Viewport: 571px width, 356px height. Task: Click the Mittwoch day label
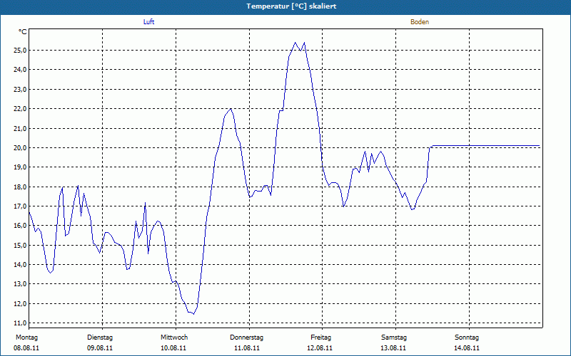[174, 337]
